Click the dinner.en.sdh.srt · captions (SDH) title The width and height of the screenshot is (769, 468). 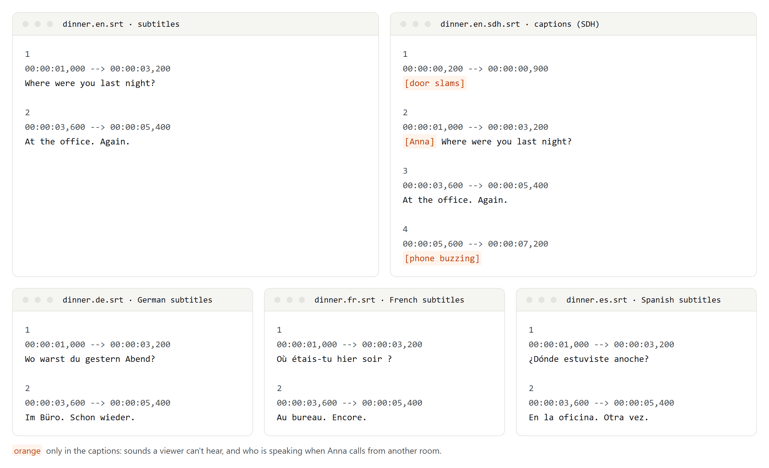[520, 24]
